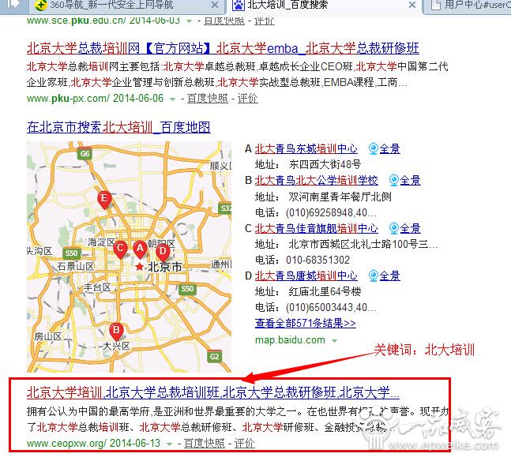
Task: Open 百度快照 for www.pku-px.com result
Action: [208, 99]
